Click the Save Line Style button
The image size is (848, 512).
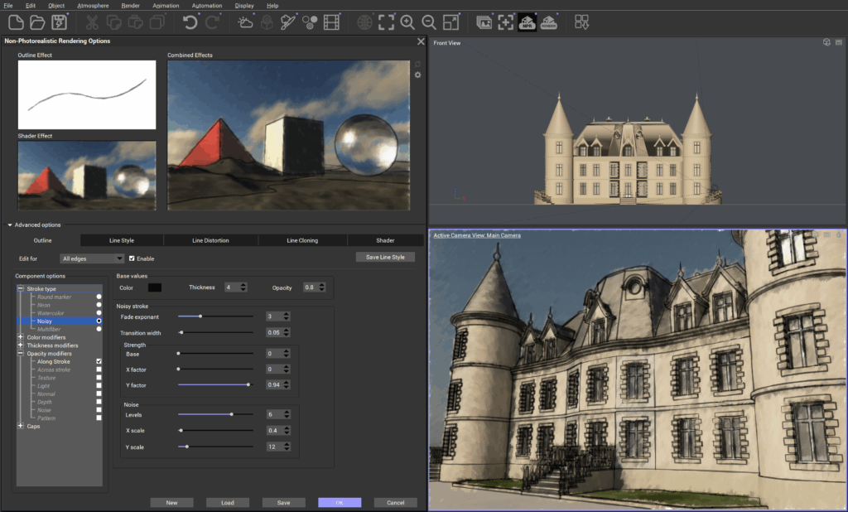385,257
